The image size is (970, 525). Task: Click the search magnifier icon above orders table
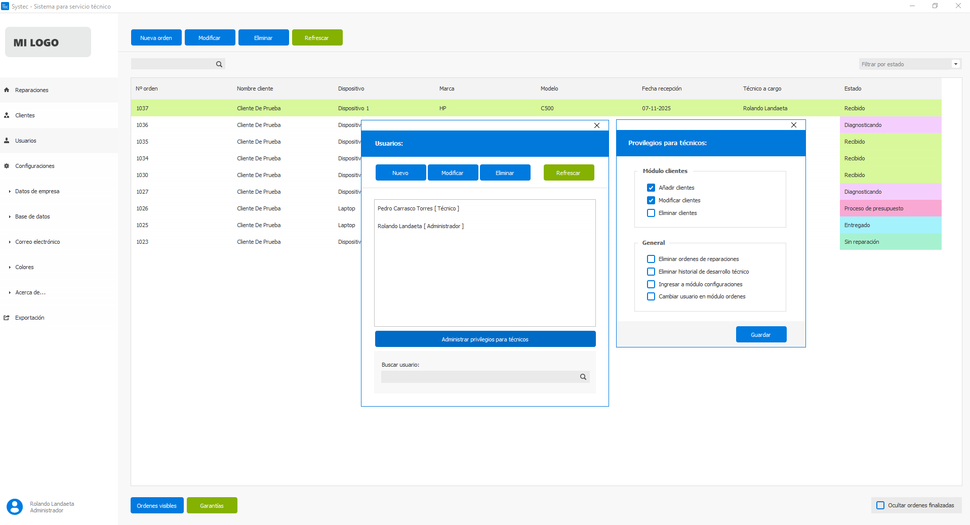pyautogui.click(x=219, y=64)
